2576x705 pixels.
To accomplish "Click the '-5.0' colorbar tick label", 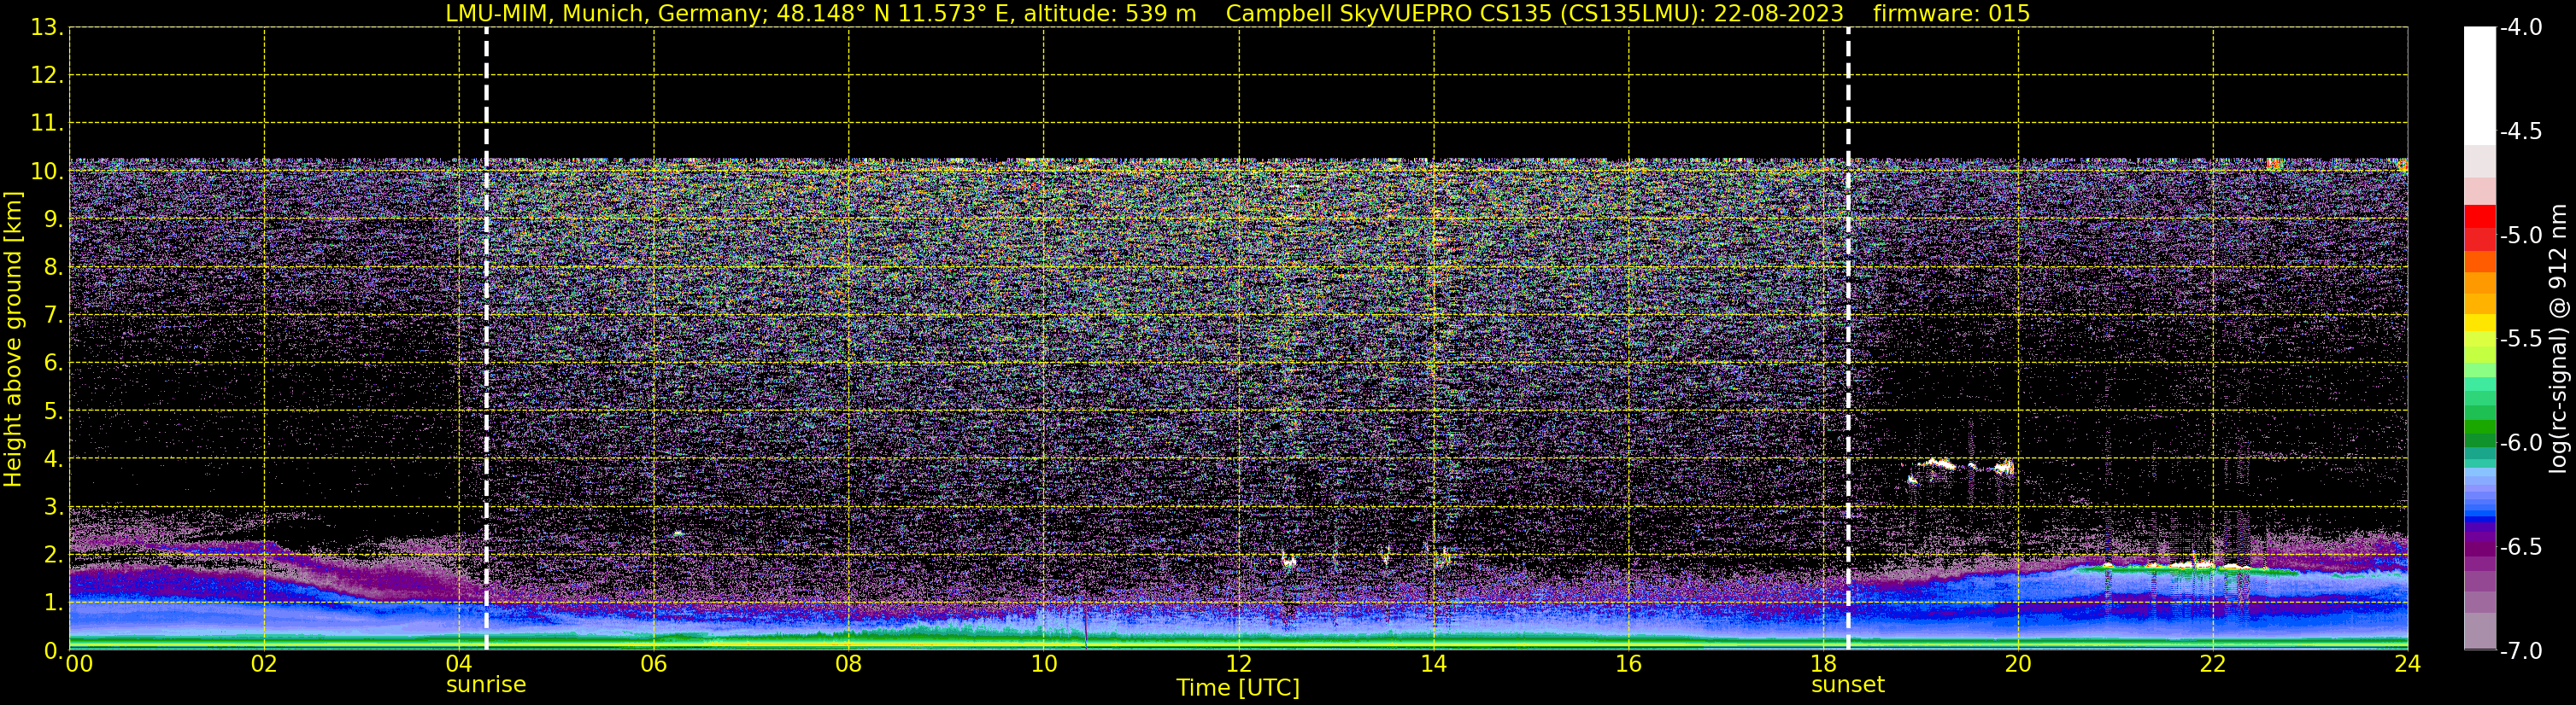I will click(2520, 236).
